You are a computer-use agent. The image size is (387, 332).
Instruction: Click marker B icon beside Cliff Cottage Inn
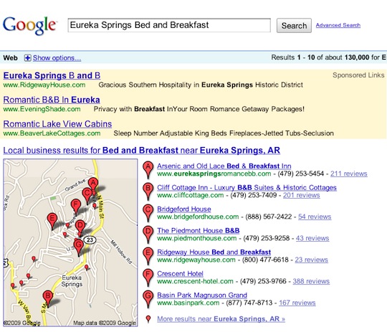tap(148, 191)
